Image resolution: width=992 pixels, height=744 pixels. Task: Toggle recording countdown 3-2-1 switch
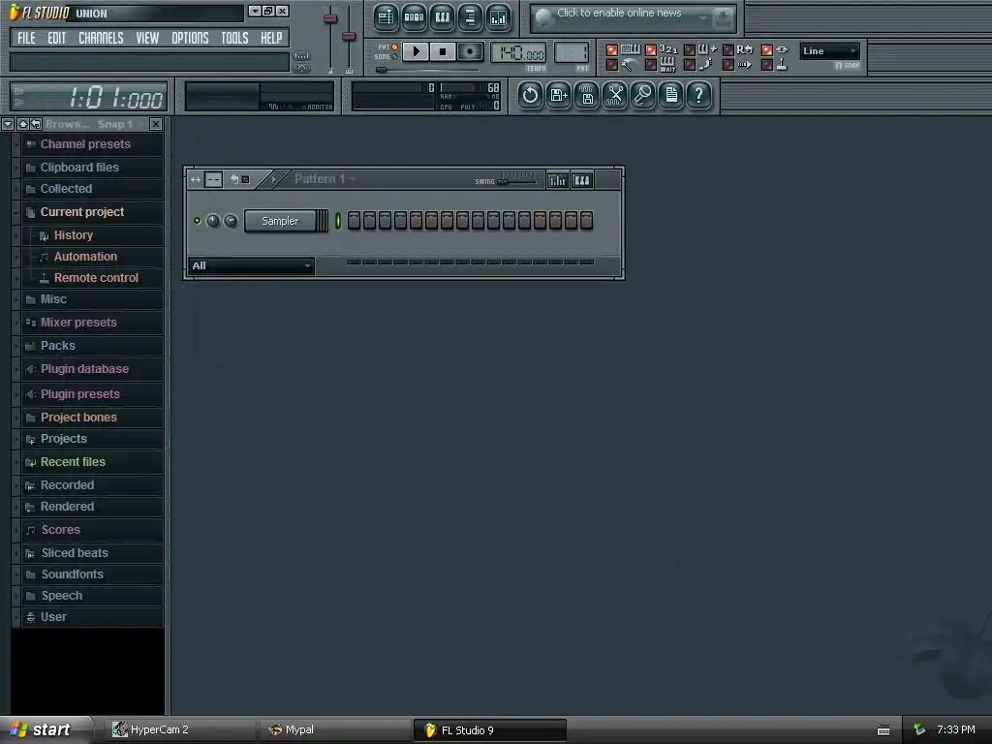coord(650,50)
